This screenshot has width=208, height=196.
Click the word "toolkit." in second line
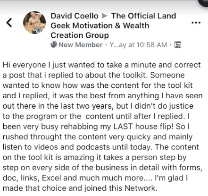pos(135,75)
